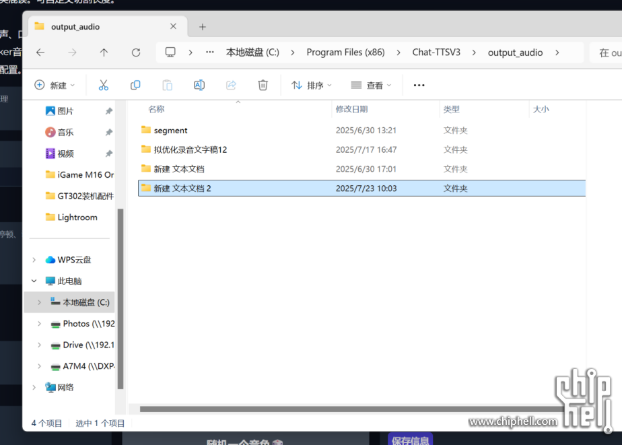This screenshot has width=622, height=445.
Task: Cut the selected item with scissors icon
Action: tap(104, 85)
